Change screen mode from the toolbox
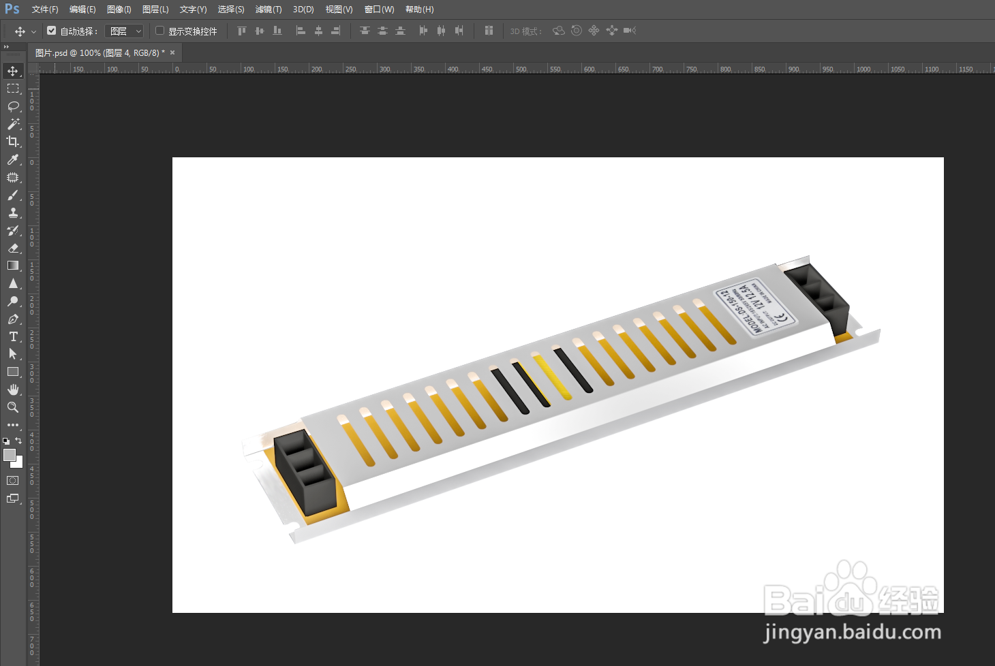The image size is (995, 666). (13, 498)
